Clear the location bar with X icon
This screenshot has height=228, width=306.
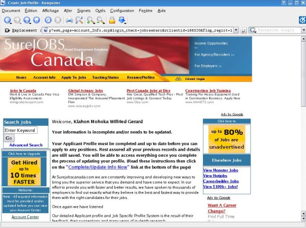click(x=7, y=31)
